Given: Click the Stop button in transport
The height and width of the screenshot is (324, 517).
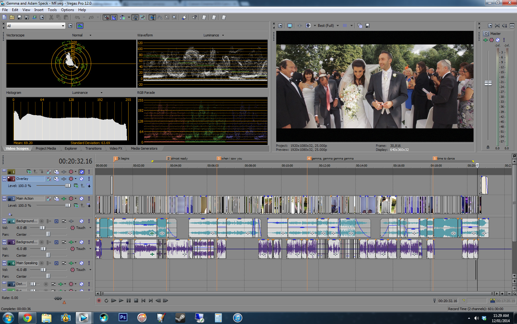Looking at the screenshot, I should [136, 301].
